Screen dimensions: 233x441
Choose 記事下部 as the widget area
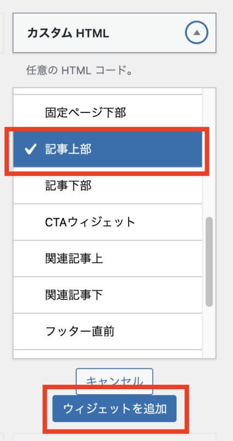(x=108, y=186)
